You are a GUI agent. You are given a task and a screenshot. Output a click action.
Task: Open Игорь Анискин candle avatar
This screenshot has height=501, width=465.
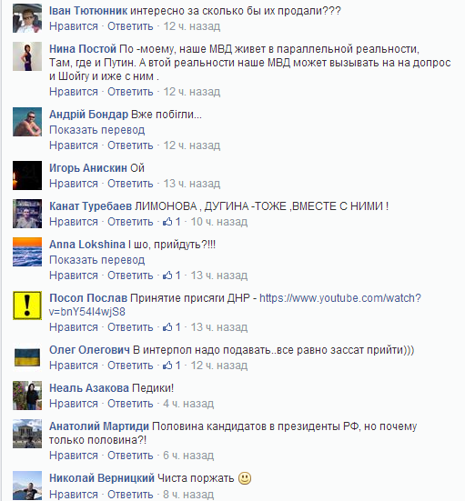click(27, 175)
